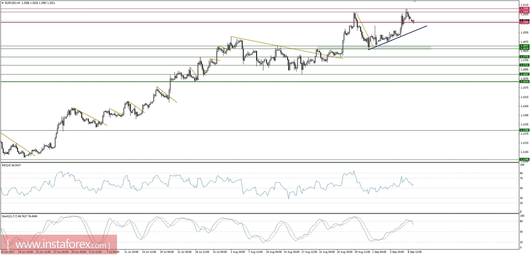Screen dimensions: 530x255
Task: Click the 1.1755 price scale value
Action: (524, 60)
